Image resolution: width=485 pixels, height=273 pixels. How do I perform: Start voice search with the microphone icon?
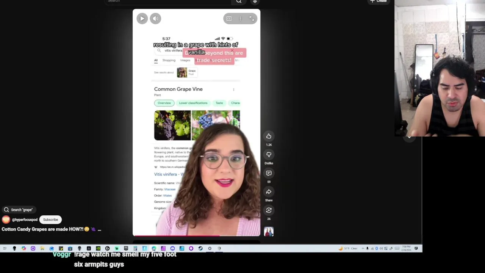[x=255, y=2]
